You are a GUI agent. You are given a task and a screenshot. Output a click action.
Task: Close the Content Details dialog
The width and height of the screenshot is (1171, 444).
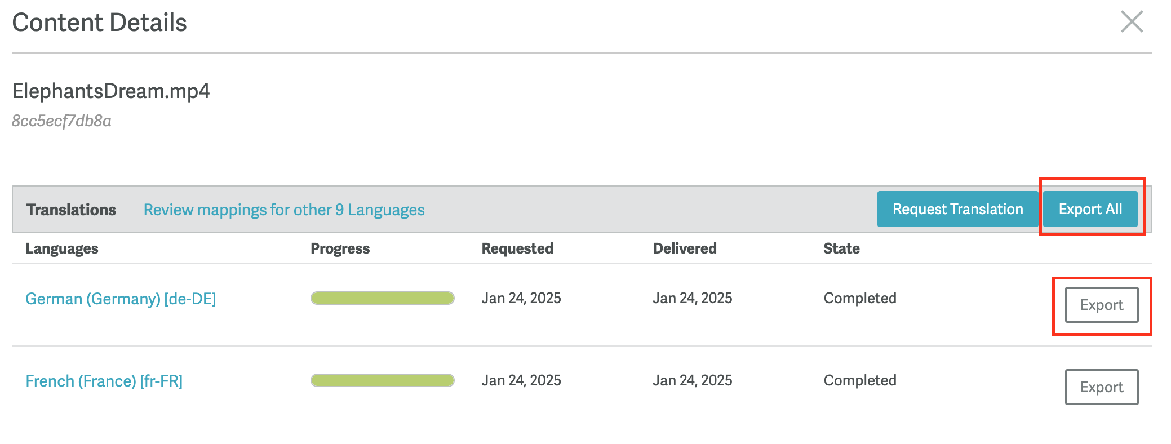click(1132, 22)
